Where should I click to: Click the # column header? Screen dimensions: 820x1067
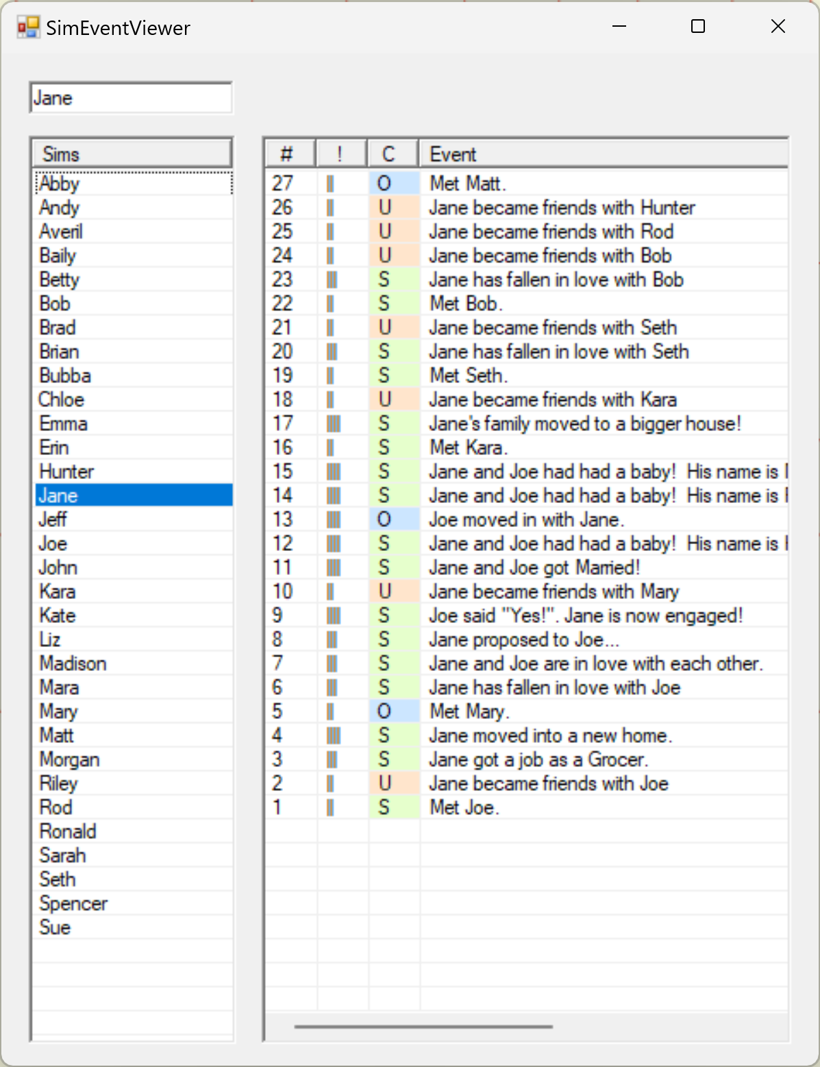(x=290, y=154)
